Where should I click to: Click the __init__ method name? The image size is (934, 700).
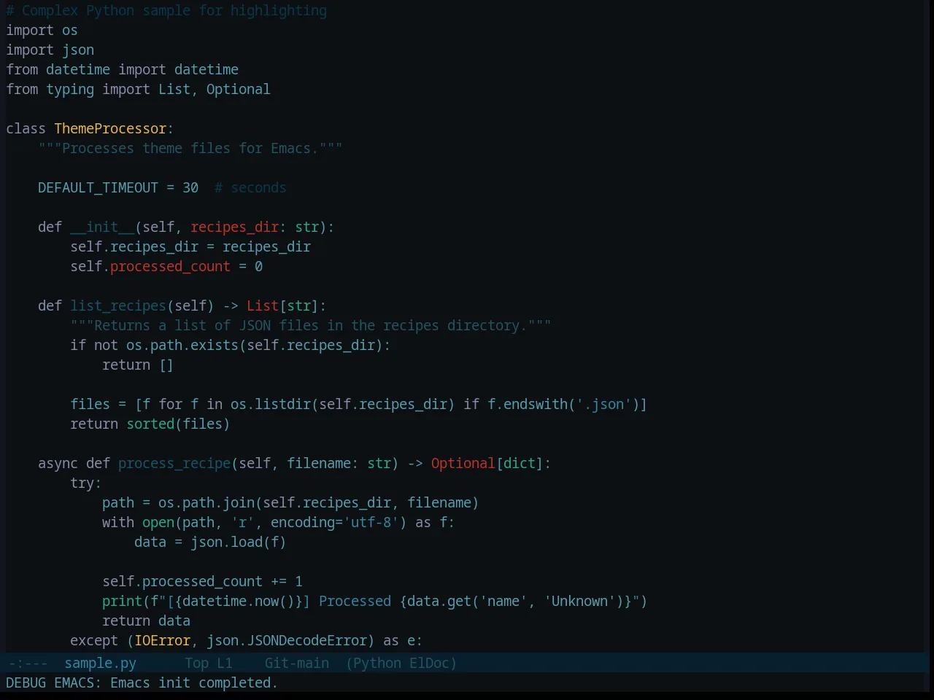pyautogui.click(x=102, y=227)
